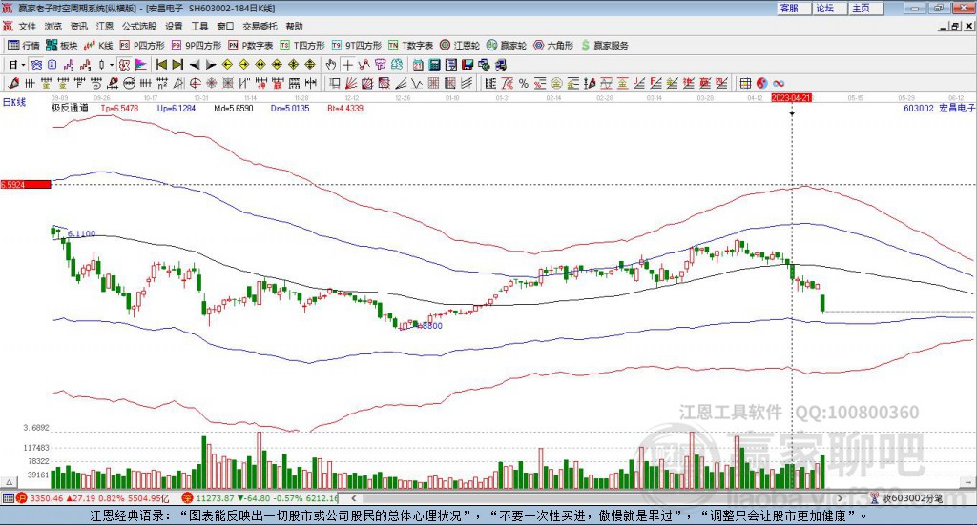The image size is (977, 525).
Task: Click the save disk icon
Action: 468,65
